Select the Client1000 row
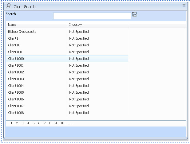 [16, 59]
